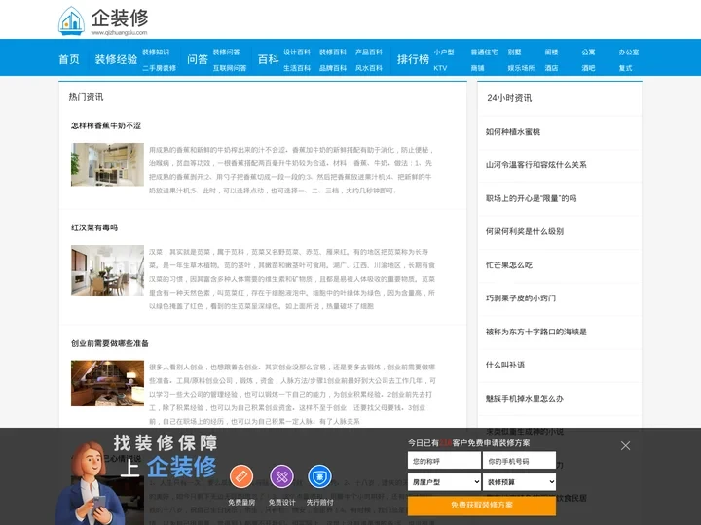Open 排行榜 navigation item
Screen dimensions: 701x525
click(x=413, y=59)
